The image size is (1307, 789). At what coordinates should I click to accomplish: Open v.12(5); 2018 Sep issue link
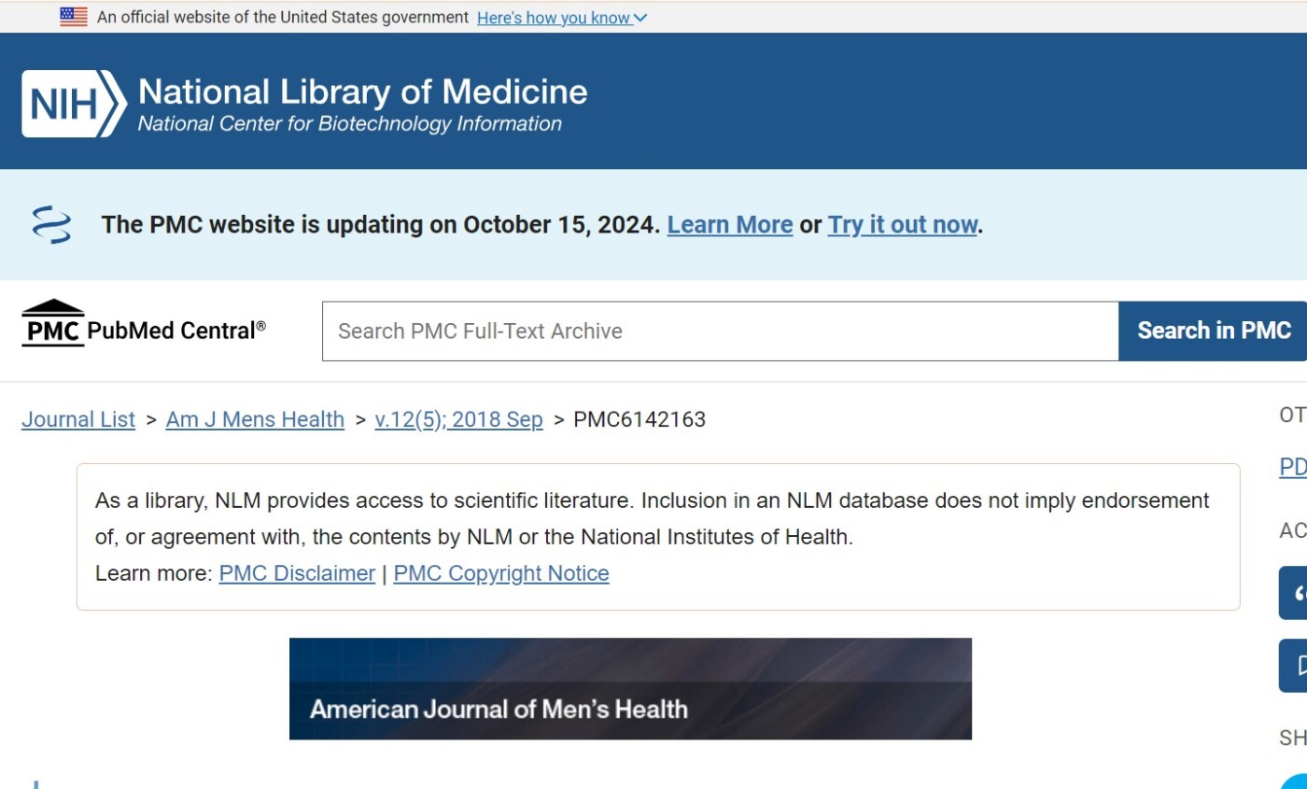pos(458,420)
